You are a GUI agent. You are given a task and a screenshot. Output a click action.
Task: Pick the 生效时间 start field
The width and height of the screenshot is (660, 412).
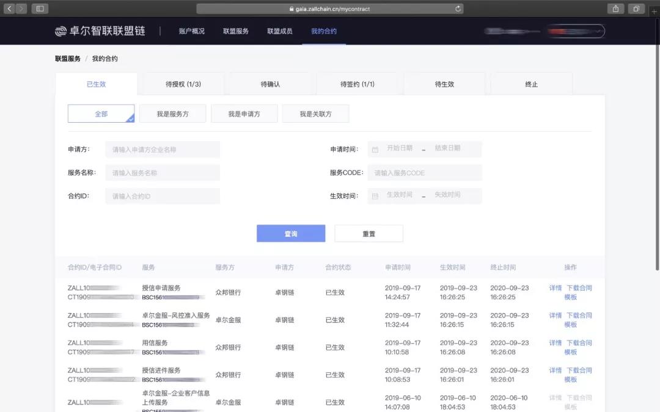(x=400, y=195)
